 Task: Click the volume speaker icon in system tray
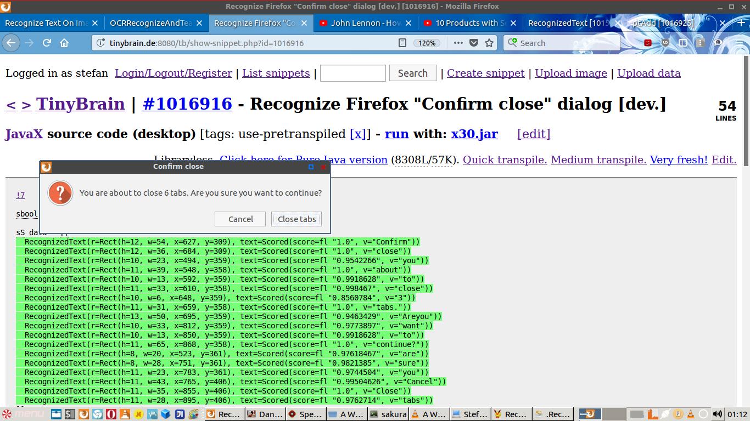click(x=718, y=414)
